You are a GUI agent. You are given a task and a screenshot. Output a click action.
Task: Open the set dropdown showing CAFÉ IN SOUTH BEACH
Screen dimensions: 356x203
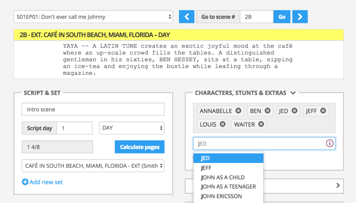tap(93, 166)
